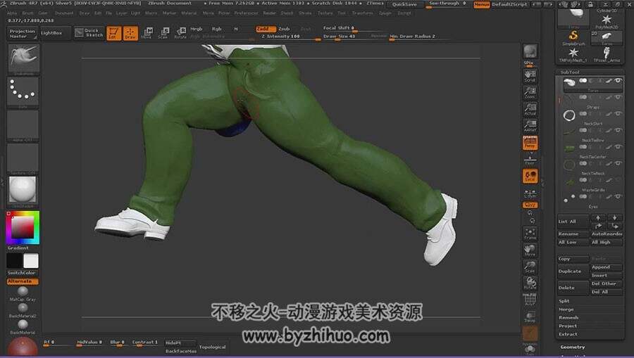
Task: Expand the Geometry section
Action: (573, 347)
